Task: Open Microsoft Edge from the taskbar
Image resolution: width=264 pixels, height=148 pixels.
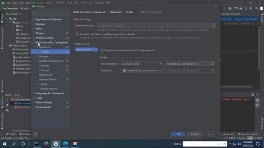Action: pos(65,144)
